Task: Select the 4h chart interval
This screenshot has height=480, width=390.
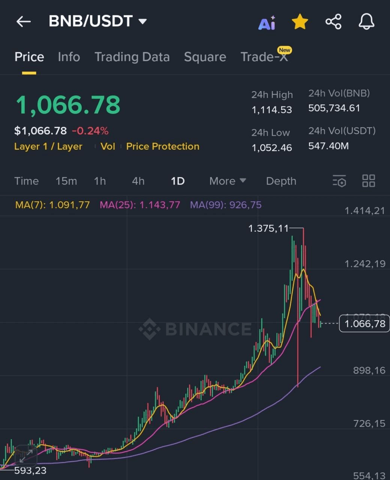Action: pos(138,181)
